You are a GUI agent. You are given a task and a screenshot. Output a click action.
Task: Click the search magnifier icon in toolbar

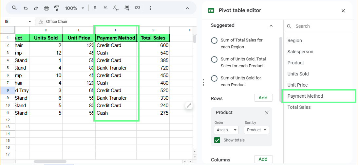click(14, 8)
